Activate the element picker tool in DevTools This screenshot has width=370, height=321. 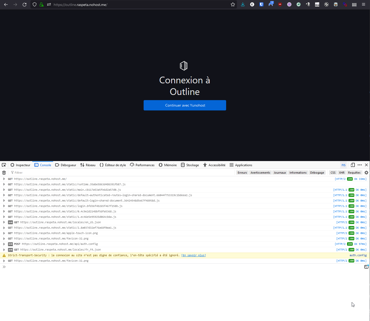(4, 165)
